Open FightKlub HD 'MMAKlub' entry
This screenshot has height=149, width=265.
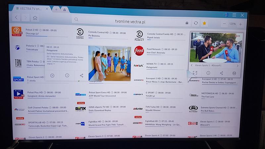(163, 123)
